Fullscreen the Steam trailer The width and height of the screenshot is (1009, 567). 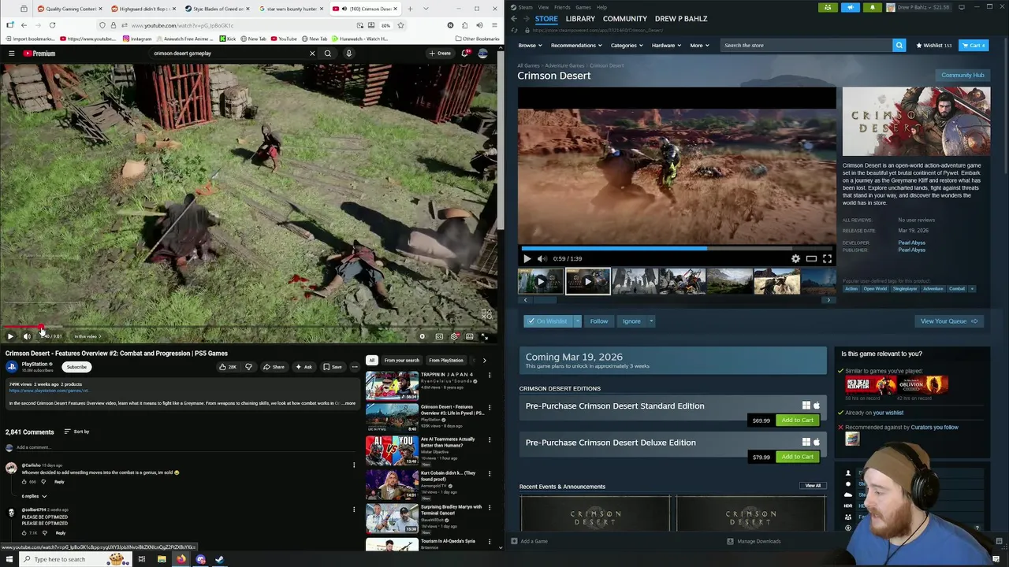(x=827, y=258)
